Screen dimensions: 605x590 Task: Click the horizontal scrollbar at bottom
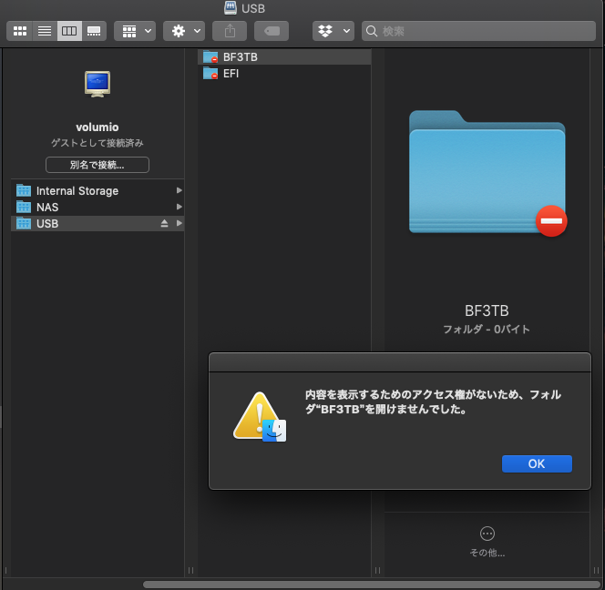[371, 585]
